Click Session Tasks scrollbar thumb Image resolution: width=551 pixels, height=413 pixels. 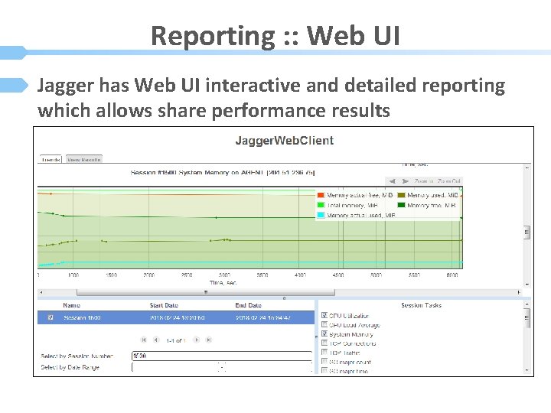coord(527,317)
